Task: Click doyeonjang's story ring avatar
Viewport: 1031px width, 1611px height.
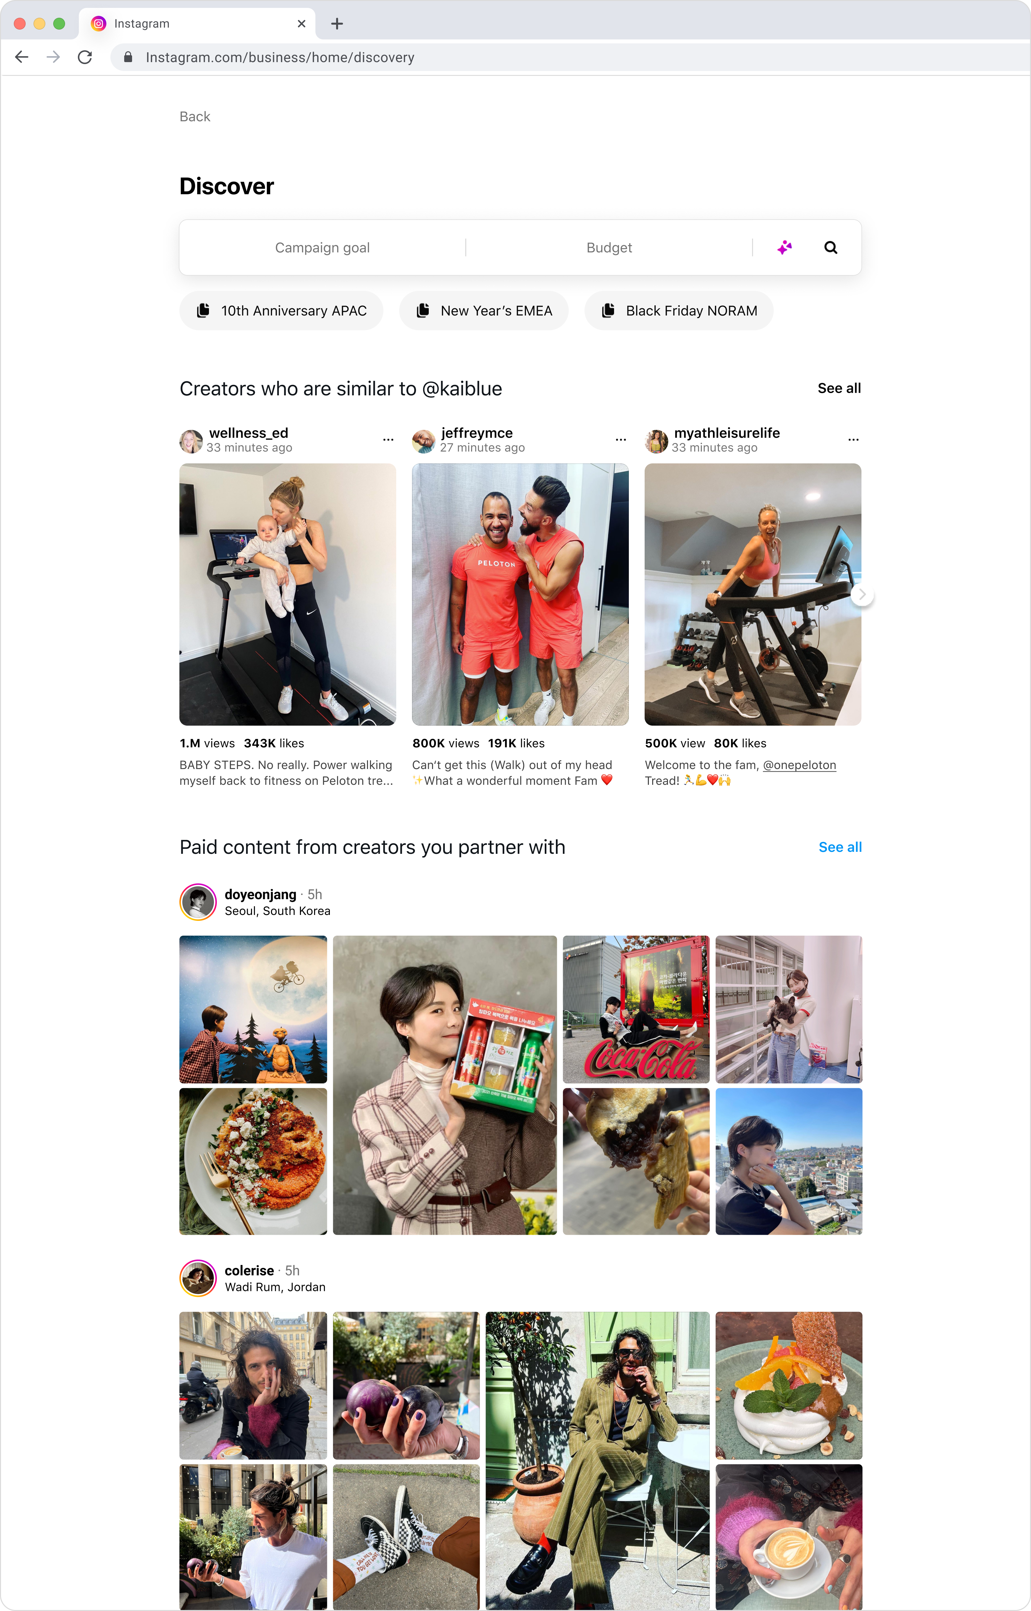Action: click(198, 902)
